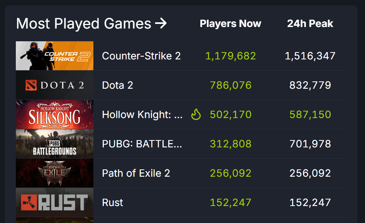365x223 pixels.
Task: Click the Rust game logo thumbnail
Action: [54, 203]
